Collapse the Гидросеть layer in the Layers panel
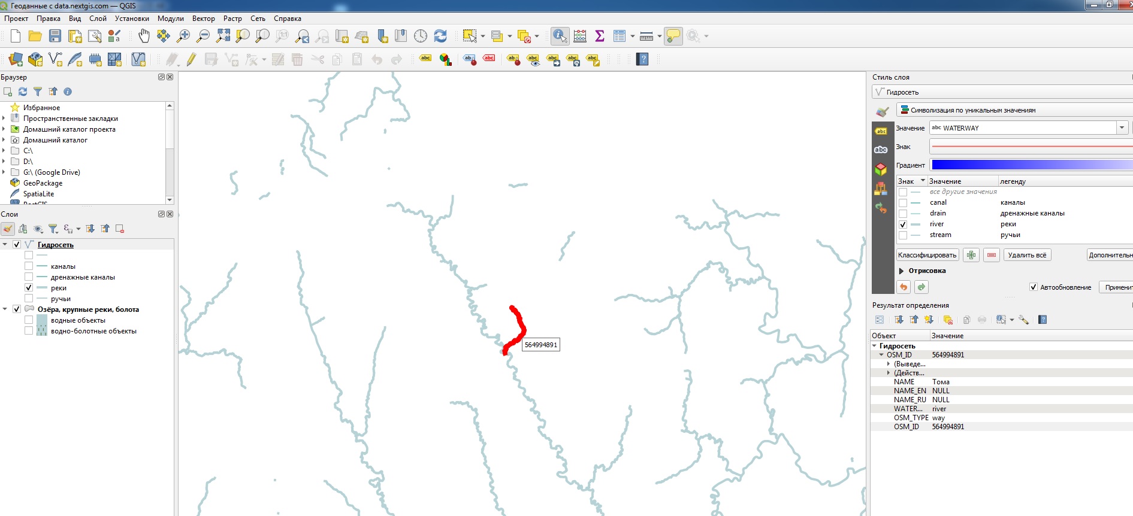This screenshot has height=516, width=1133. [5, 244]
